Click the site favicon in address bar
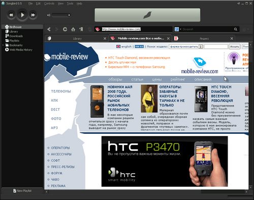This screenshot has width=254, height=200. [x=98, y=29]
